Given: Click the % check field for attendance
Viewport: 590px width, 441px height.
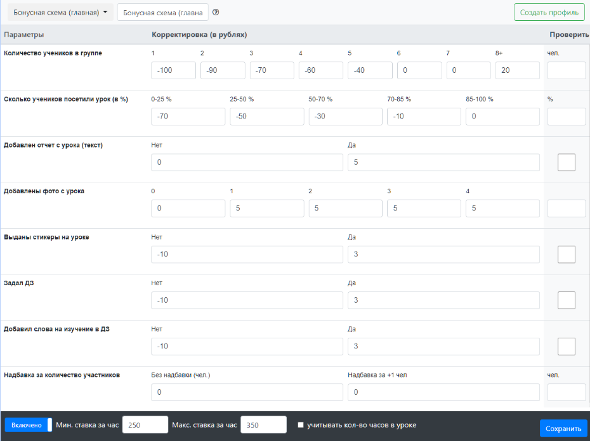Looking at the screenshot, I should 567,117.
